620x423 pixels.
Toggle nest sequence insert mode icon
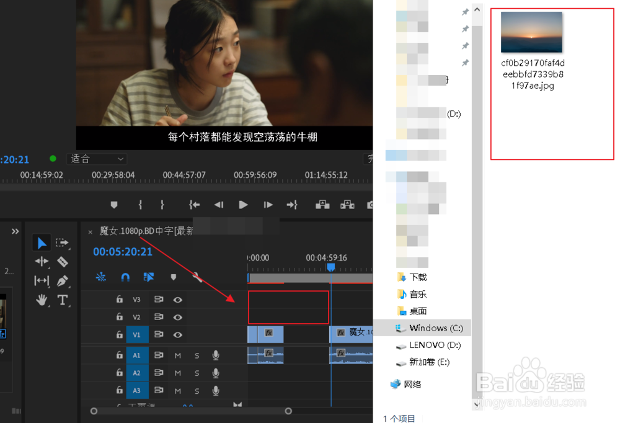[101, 277]
